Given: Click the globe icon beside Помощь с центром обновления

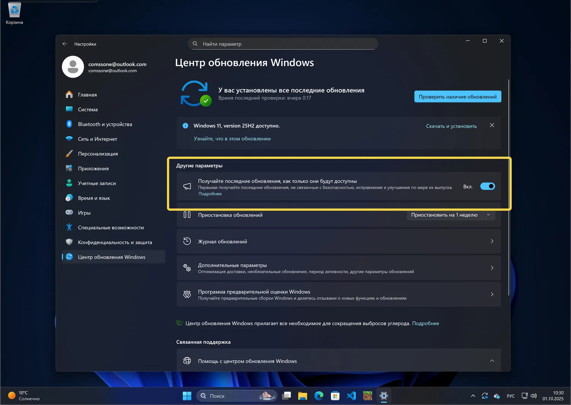Looking at the screenshot, I should click(x=187, y=361).
